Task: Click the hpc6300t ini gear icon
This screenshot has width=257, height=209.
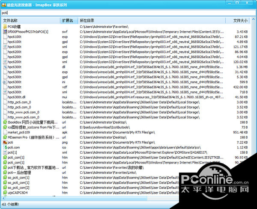Action: pos(5,82)
